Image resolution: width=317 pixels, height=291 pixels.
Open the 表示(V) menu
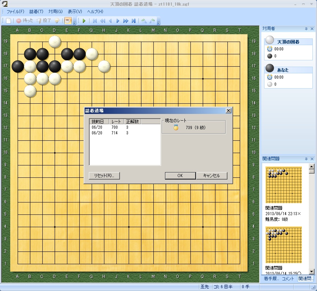coord(74,12)
